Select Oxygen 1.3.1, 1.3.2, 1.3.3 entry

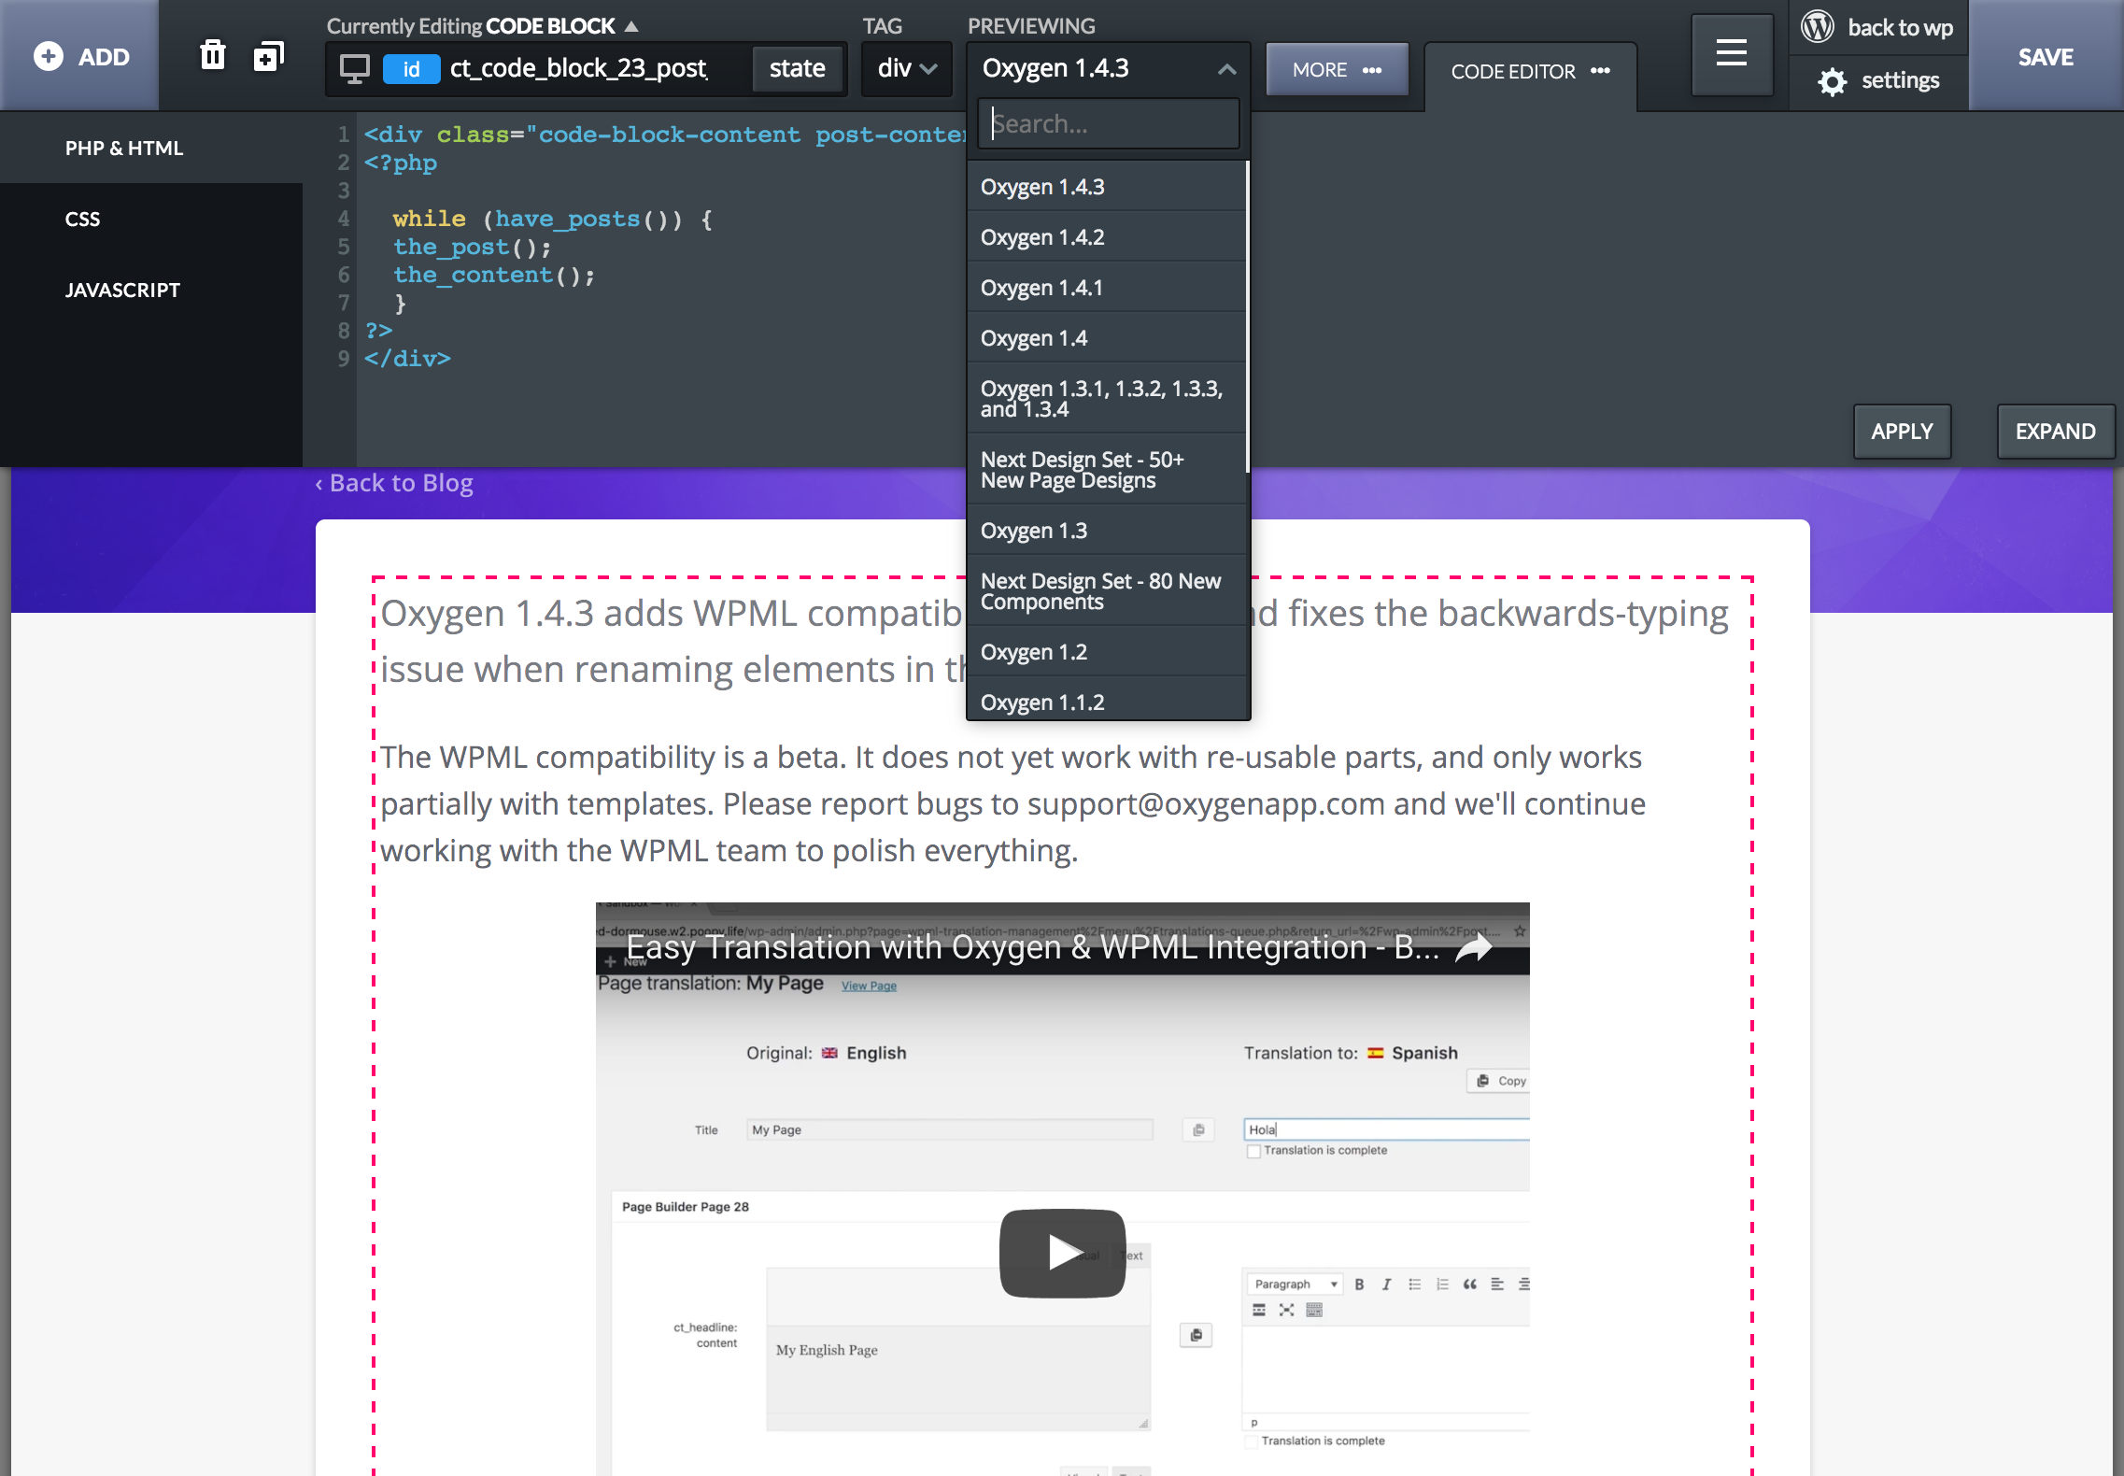click(x=1106, y=399)
